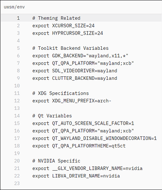Click the uwsm/env file name header

(14, 7)
